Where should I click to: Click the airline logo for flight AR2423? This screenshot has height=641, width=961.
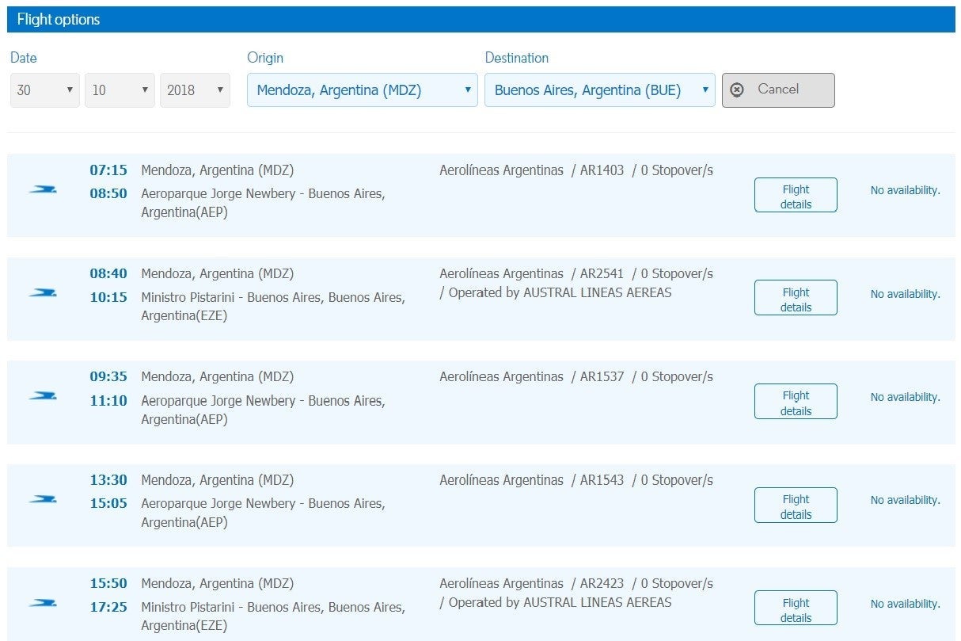click(43, 603)
